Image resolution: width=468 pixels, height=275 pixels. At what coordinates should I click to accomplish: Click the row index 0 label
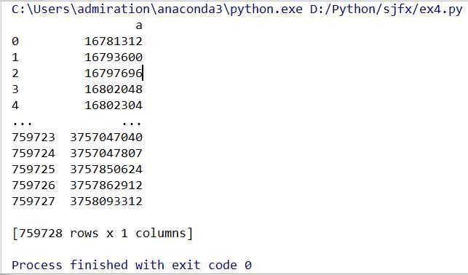(x=15, y=41)
